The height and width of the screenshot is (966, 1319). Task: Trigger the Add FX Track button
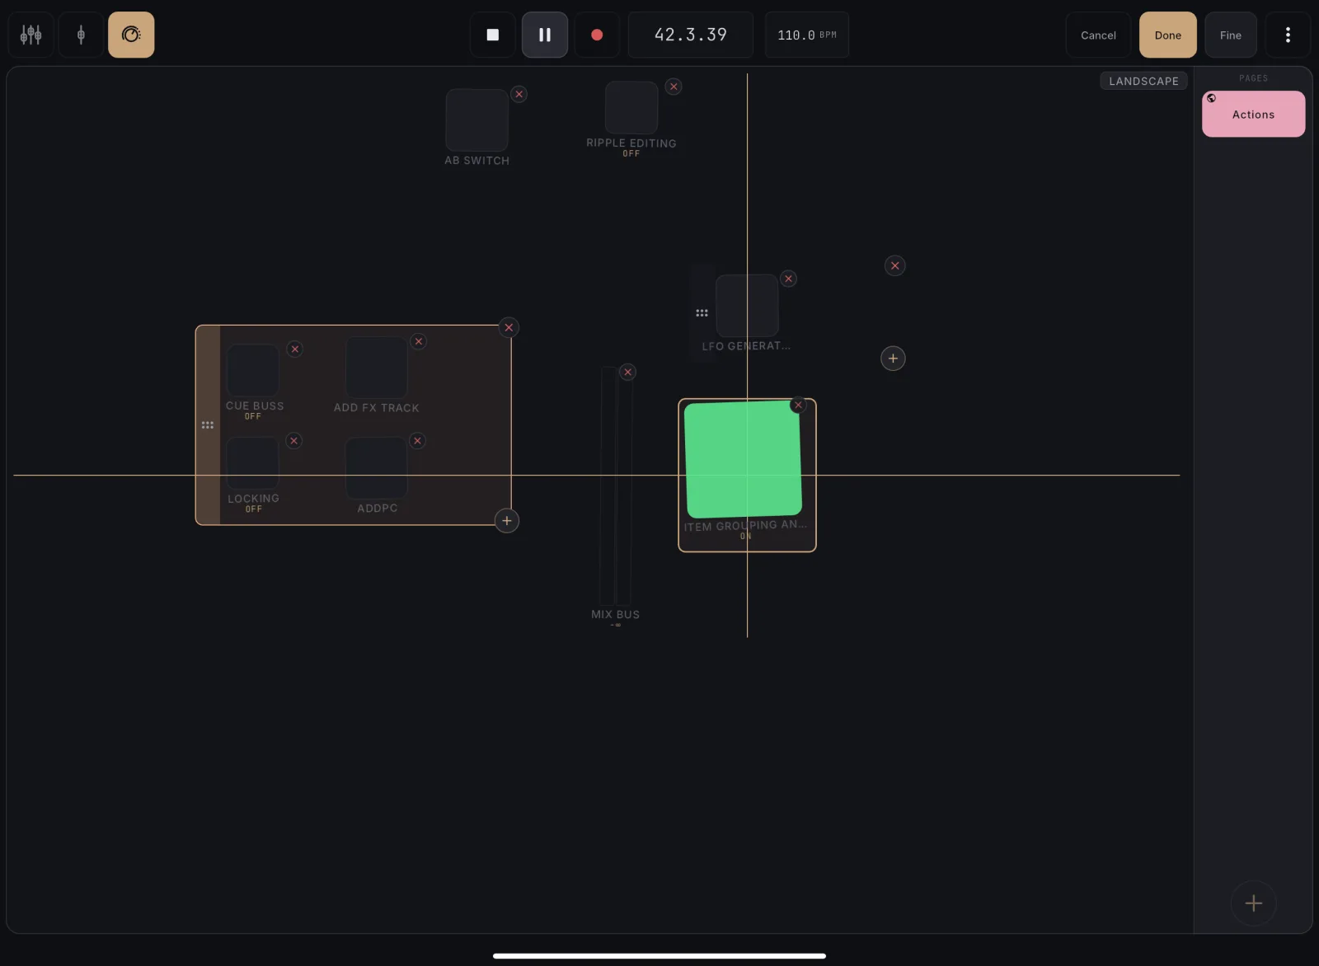pos(377,368)
